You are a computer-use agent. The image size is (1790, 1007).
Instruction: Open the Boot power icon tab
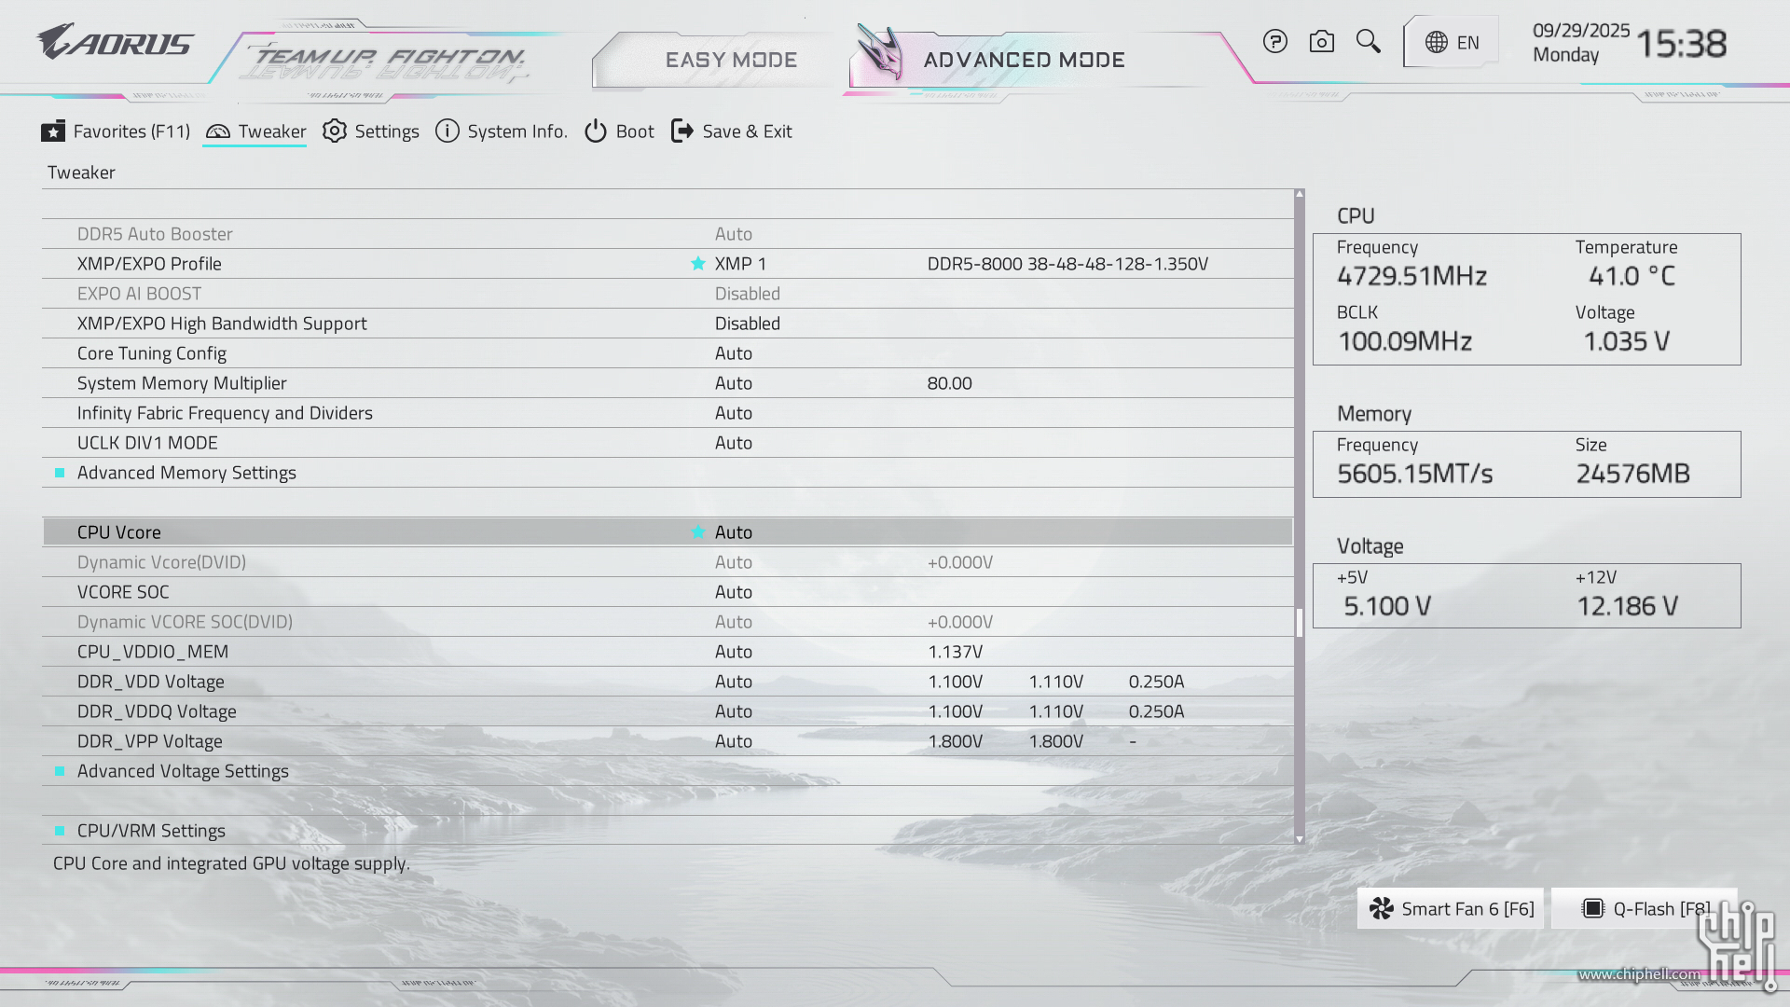596,131
